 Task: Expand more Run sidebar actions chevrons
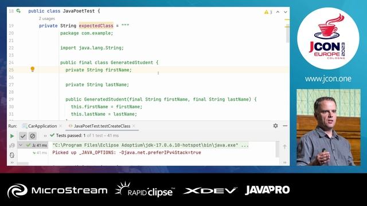click(12, 163)
